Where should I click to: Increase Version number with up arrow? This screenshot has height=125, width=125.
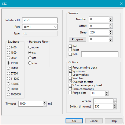[x=115, y=100]
